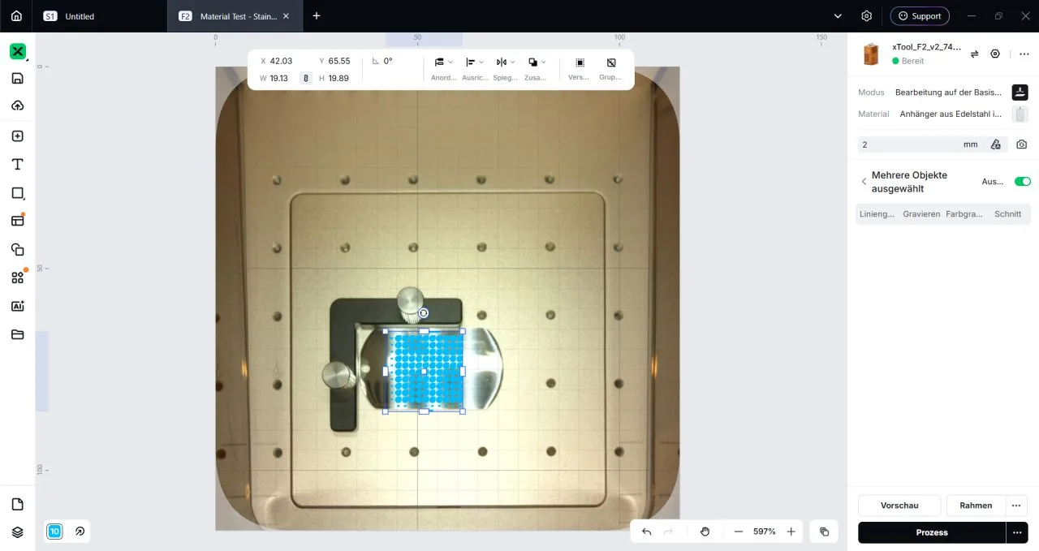Select the Gravieren tab
The height and width of the screenshot is (551, 1039).
coord(921,214)
